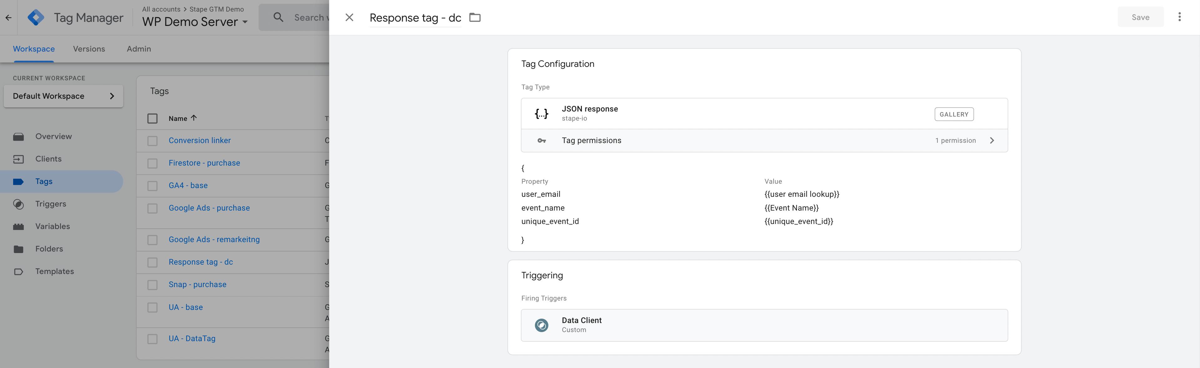Expand the Default Workspace selector

63,96
